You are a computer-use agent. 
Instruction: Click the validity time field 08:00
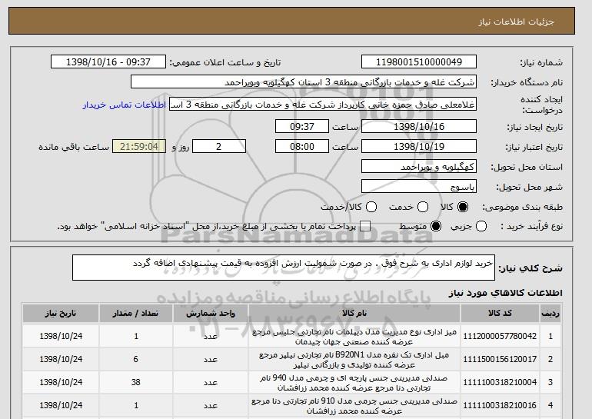coord(302,147)
